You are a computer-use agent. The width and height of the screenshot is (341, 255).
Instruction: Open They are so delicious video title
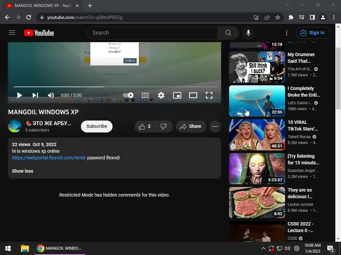point(300,193)
